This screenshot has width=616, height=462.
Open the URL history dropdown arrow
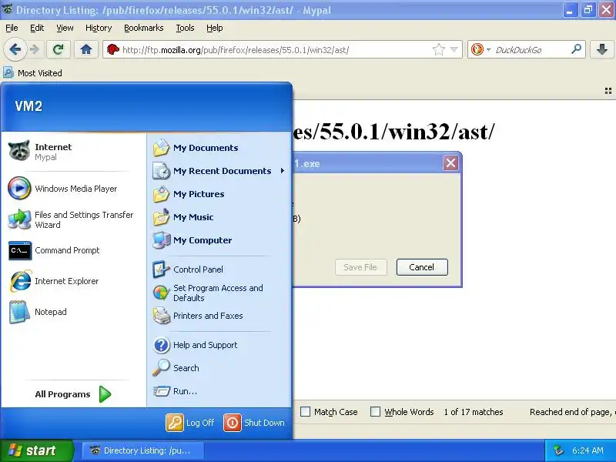point(454,49)
